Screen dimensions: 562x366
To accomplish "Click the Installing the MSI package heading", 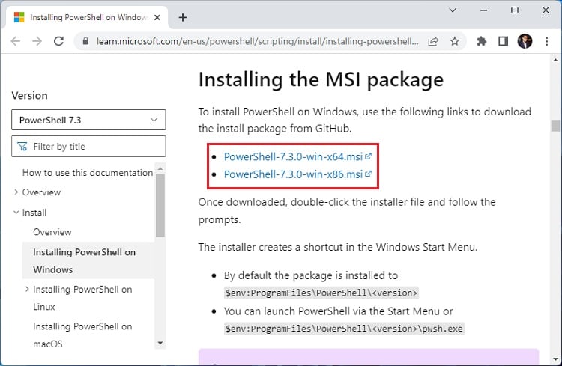I will (321, 79).
